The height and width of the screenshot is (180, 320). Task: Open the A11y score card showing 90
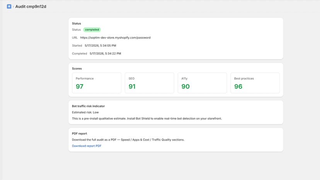(x=202, y=83)
